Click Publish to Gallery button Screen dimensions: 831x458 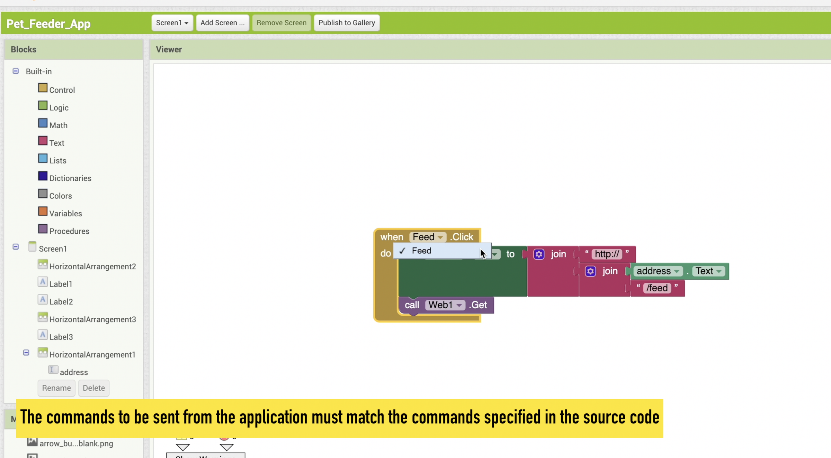point(346,23)
